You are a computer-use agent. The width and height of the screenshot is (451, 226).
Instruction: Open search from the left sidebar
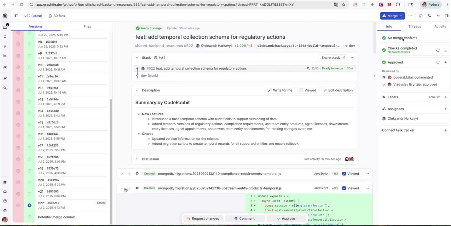pyautogui.click(x=5, y=88)
